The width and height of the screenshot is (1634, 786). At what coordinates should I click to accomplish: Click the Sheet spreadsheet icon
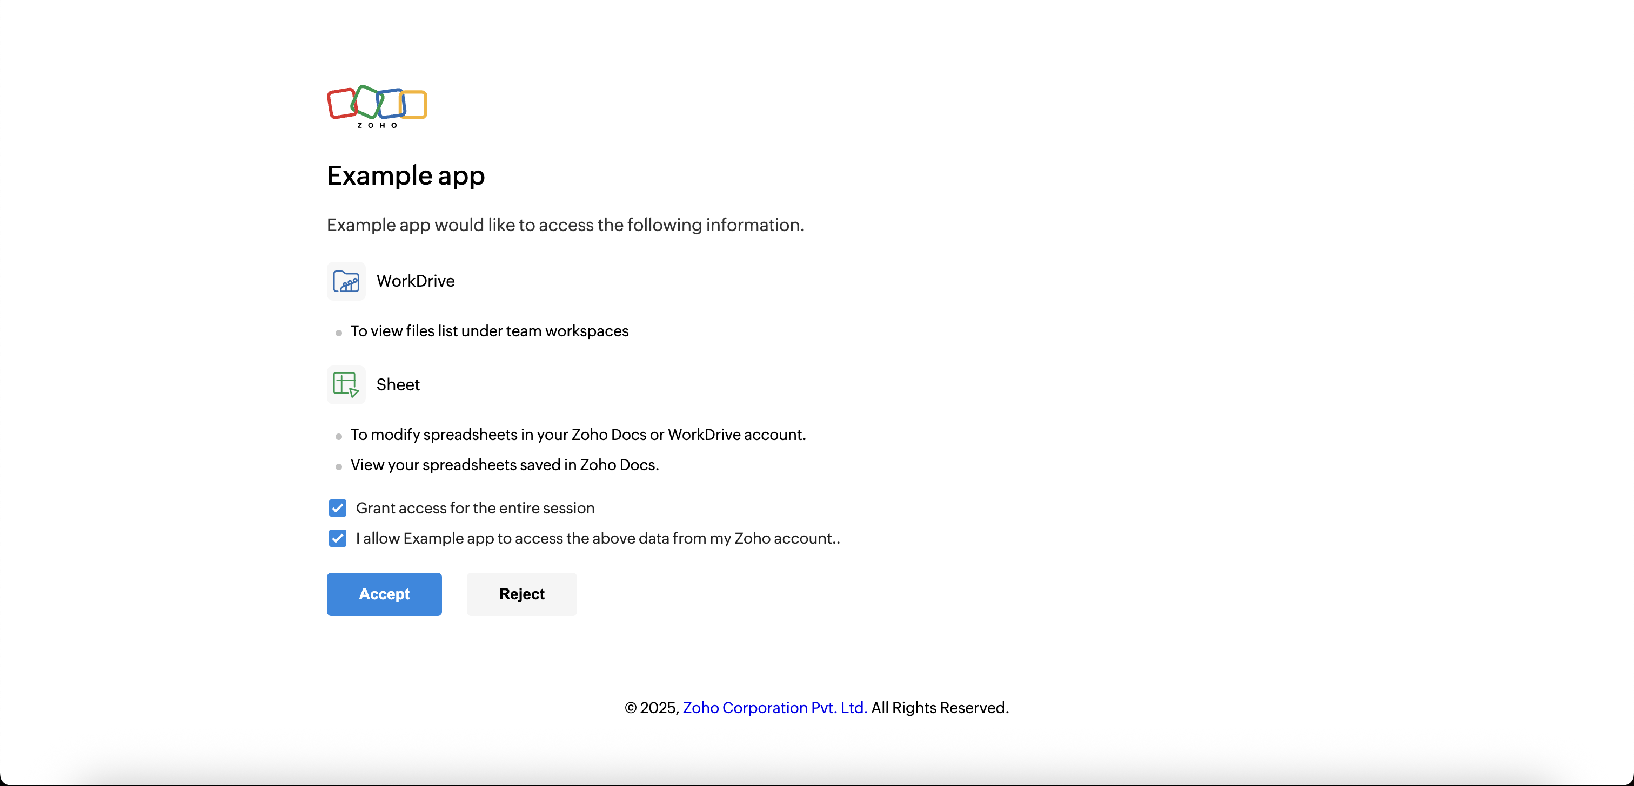coord(346,384)
